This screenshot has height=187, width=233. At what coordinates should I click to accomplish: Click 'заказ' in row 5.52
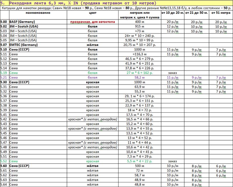(172, 161)
